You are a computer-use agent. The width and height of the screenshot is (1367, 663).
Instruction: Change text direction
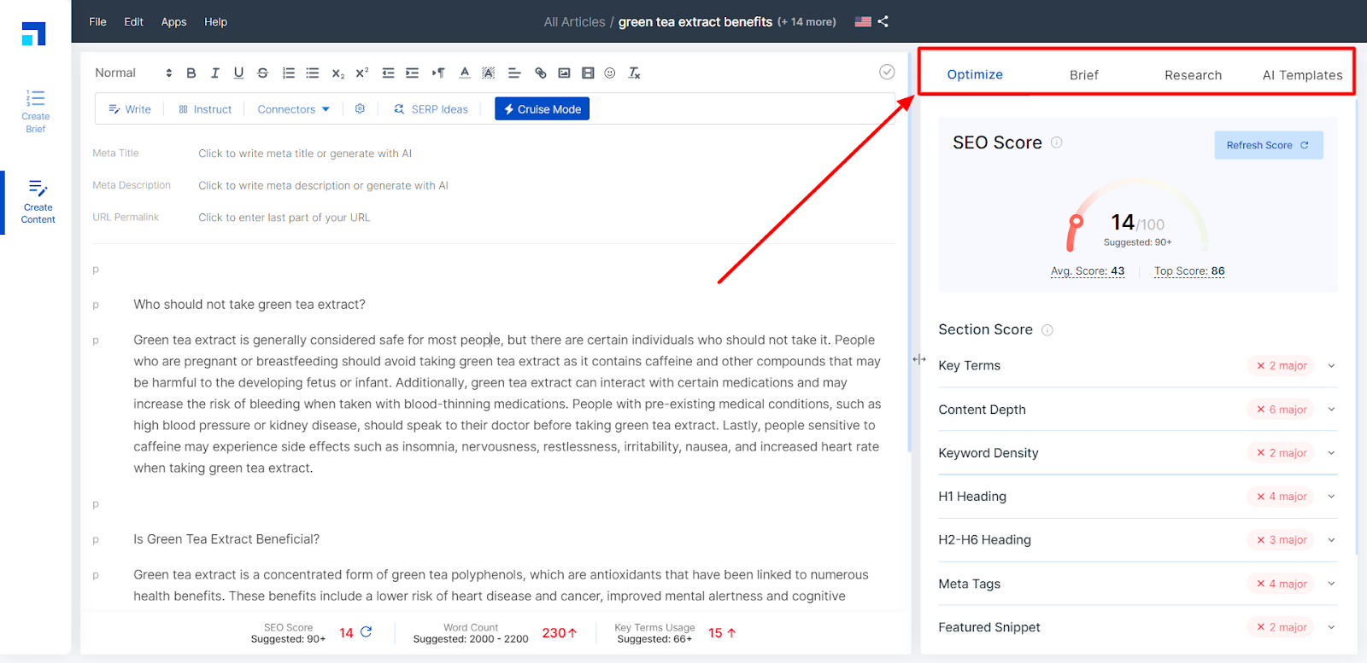[438, 73]
